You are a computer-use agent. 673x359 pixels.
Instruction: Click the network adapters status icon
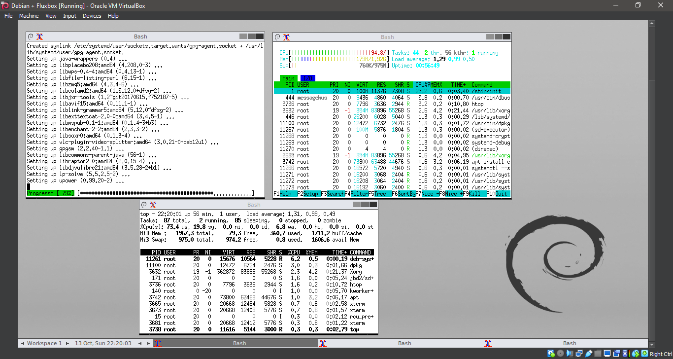point(579,354)
